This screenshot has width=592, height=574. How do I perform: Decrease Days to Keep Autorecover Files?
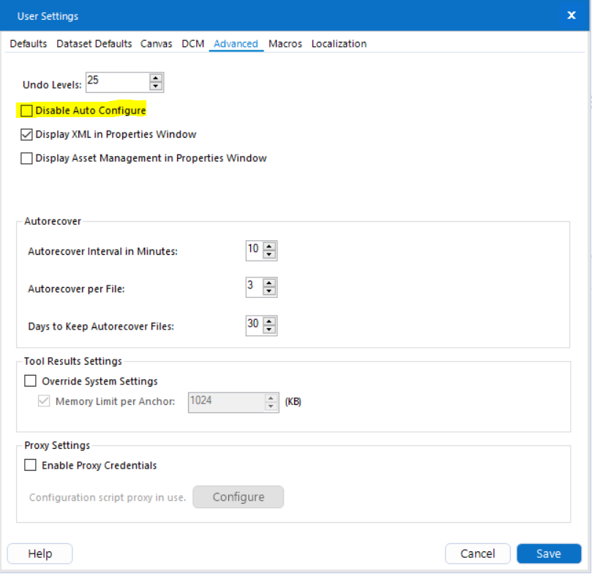269,329
